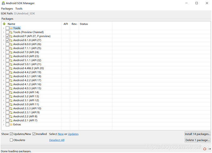Click the Android 6.0 package folder icon

click(x=11, y=56)
